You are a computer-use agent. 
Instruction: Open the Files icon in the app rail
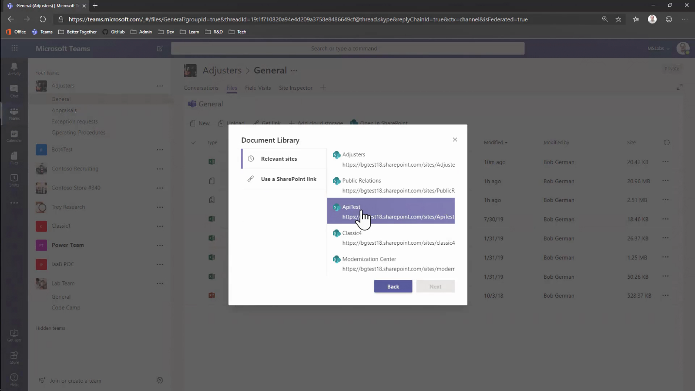tap(14, 158)
